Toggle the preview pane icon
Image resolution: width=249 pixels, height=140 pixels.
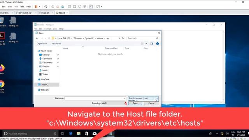point(152,44)
